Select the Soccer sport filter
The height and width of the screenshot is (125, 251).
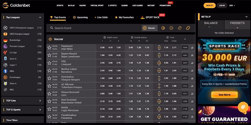[150, 28]
